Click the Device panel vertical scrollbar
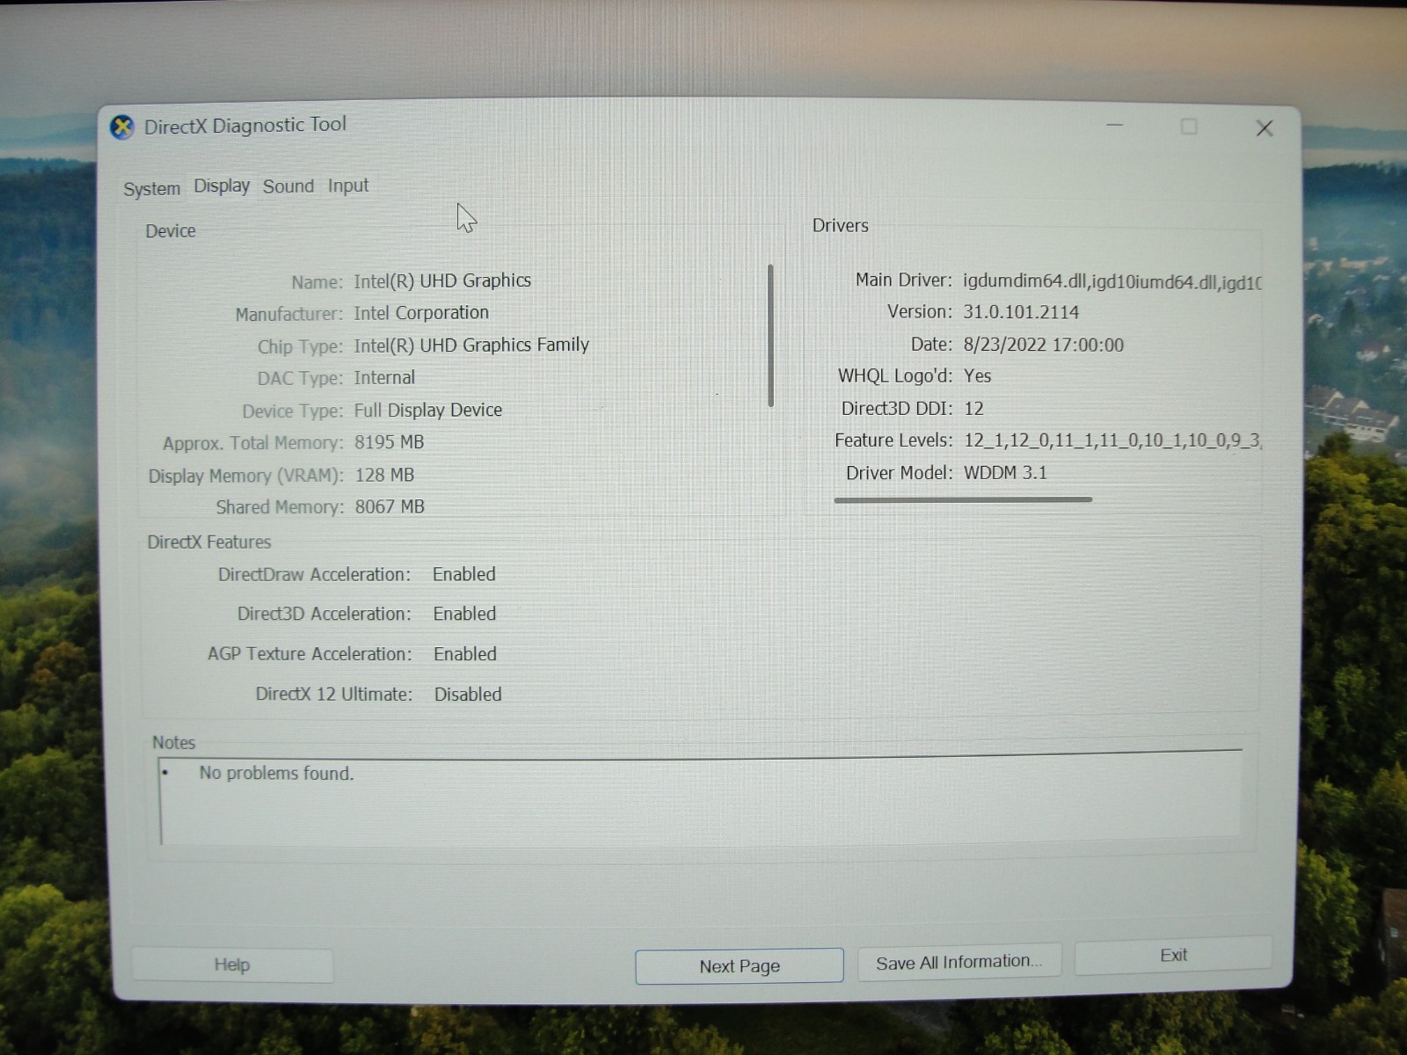This screenshot has height=1055, width=1407. (x=770, y=335)
